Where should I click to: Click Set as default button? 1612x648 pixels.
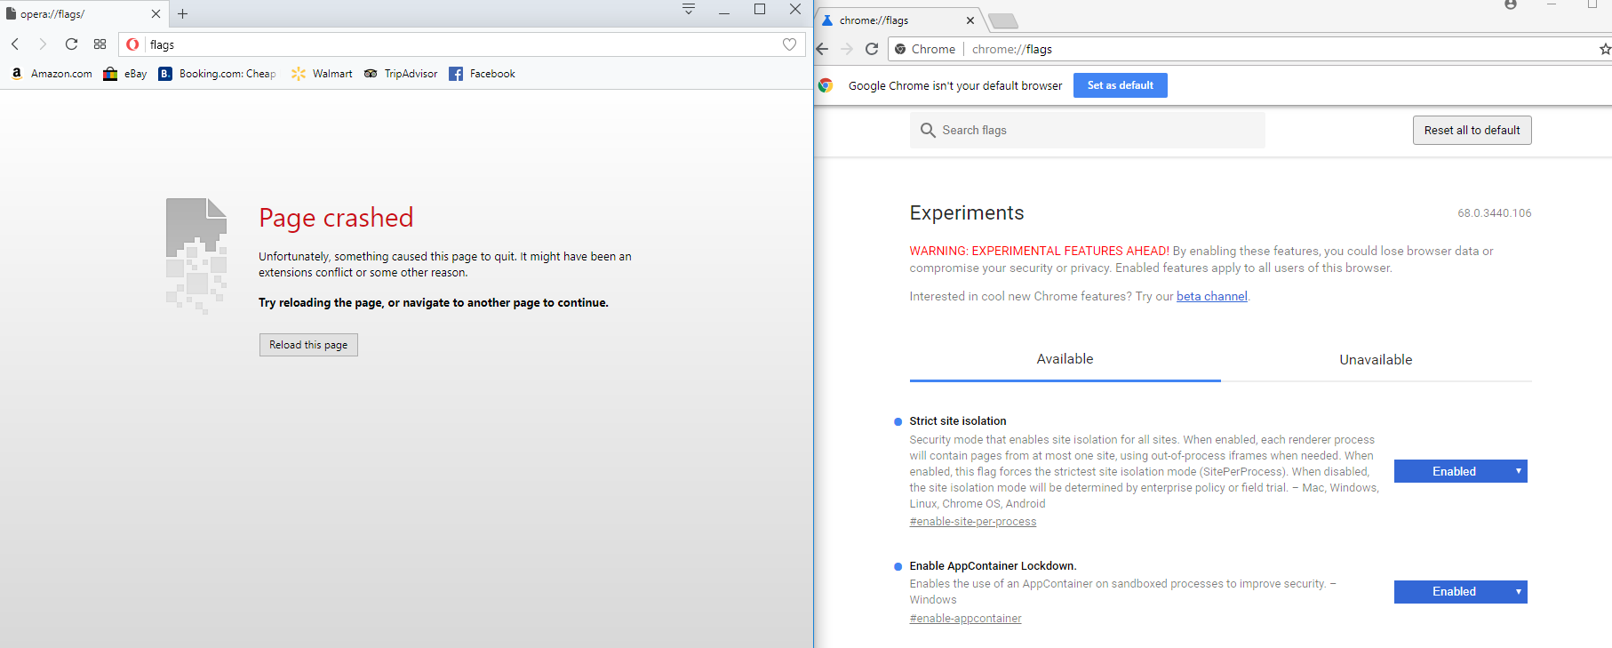click(1120, 85)
